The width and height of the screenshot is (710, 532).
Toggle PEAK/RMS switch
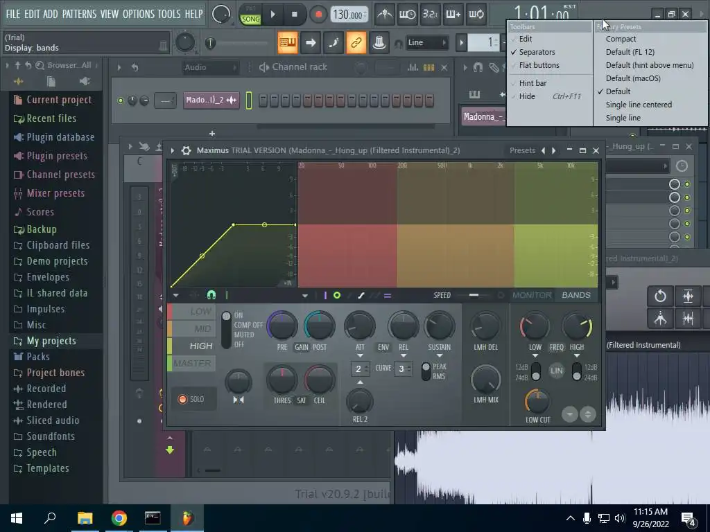tap(426, 371)
